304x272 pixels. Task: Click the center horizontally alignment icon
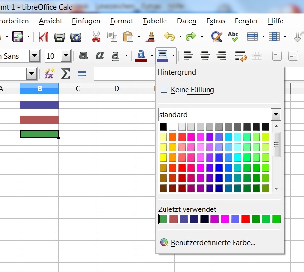coord(205,55)
